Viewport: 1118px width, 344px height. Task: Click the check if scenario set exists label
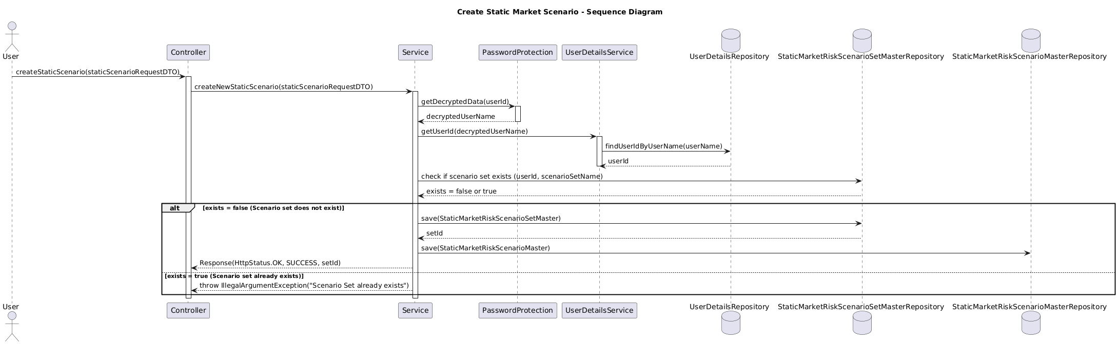(x=512, y=177)
